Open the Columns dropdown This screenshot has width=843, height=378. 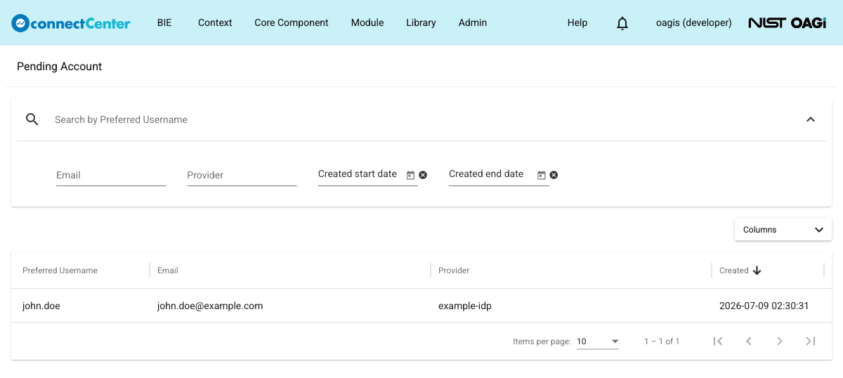click(x=783, y=230)
